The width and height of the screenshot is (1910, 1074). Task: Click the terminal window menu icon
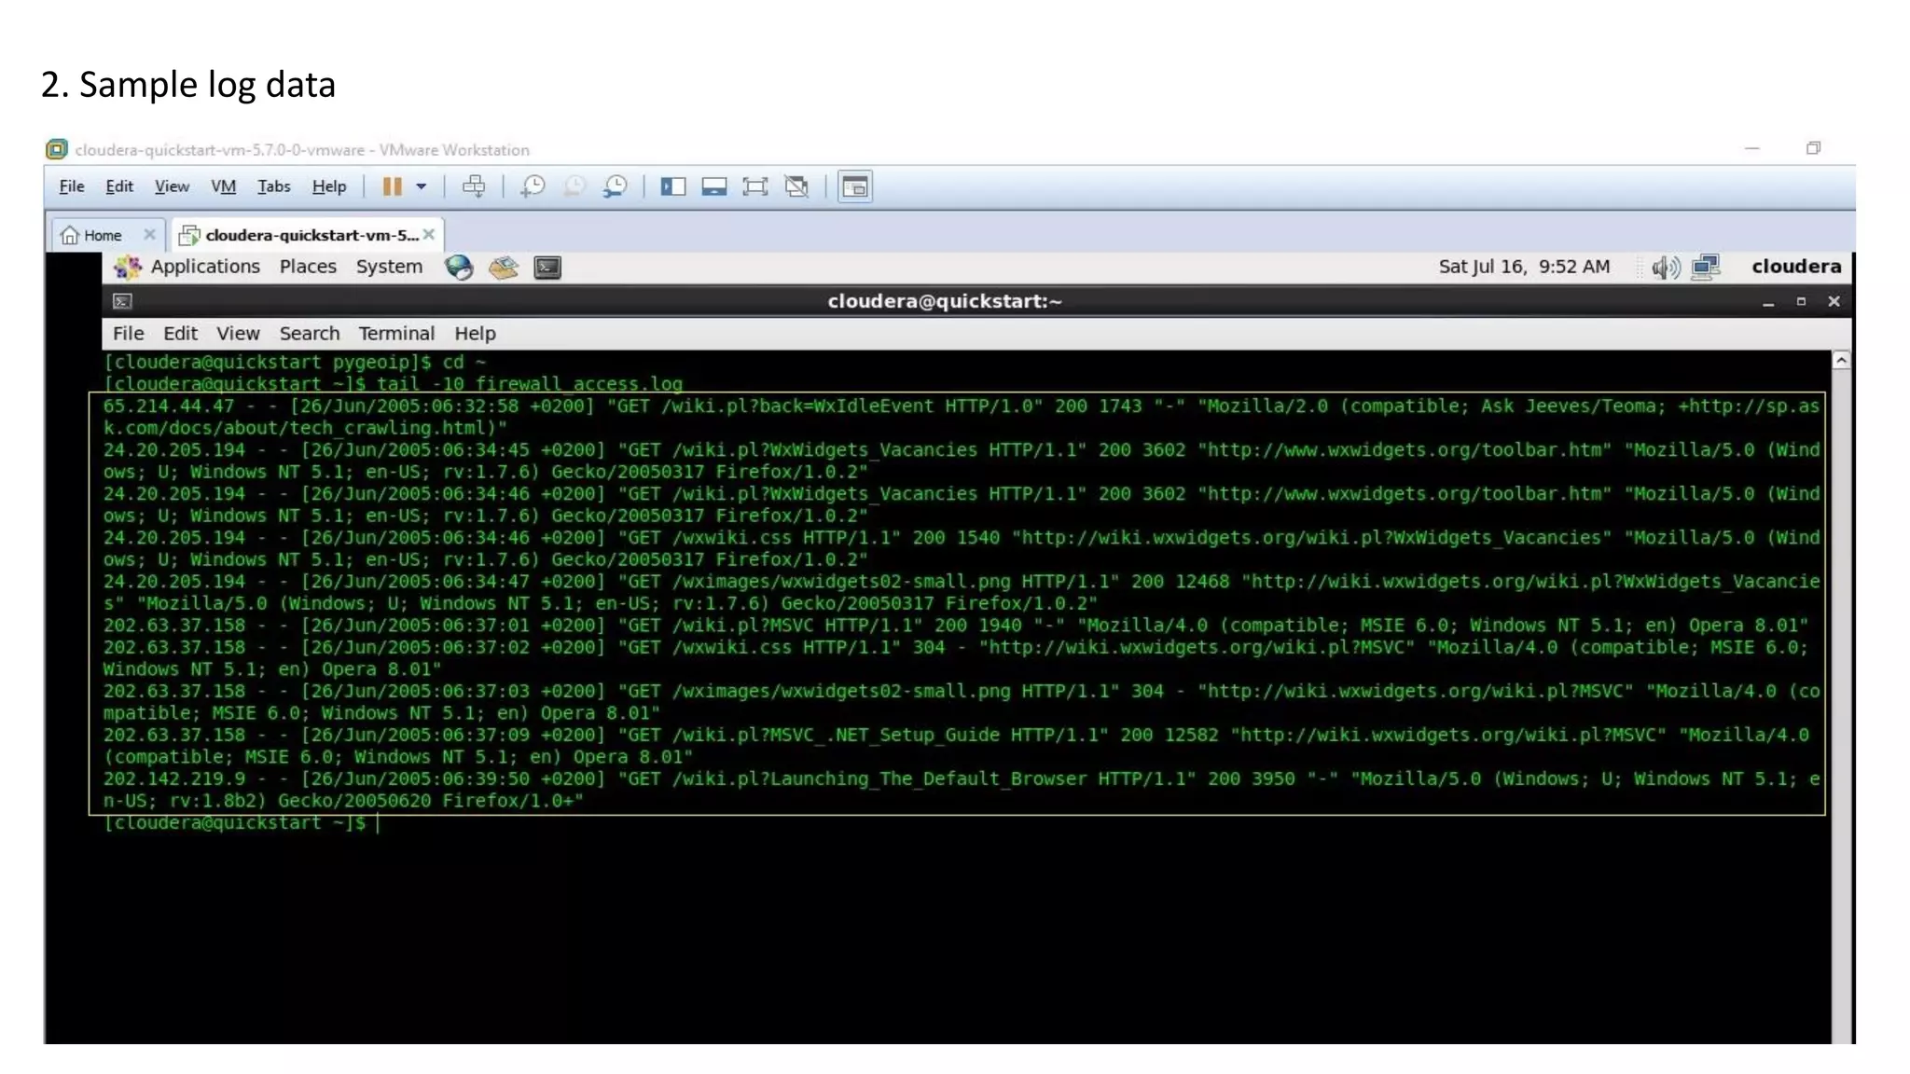pyautogui.click(x=122, y=301)
